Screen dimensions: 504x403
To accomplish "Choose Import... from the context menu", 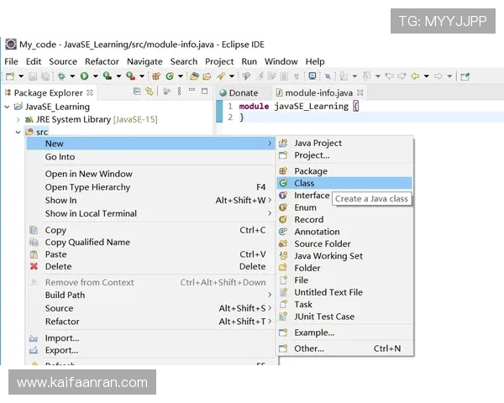I will pyautogui.click(x=61, y=338).
